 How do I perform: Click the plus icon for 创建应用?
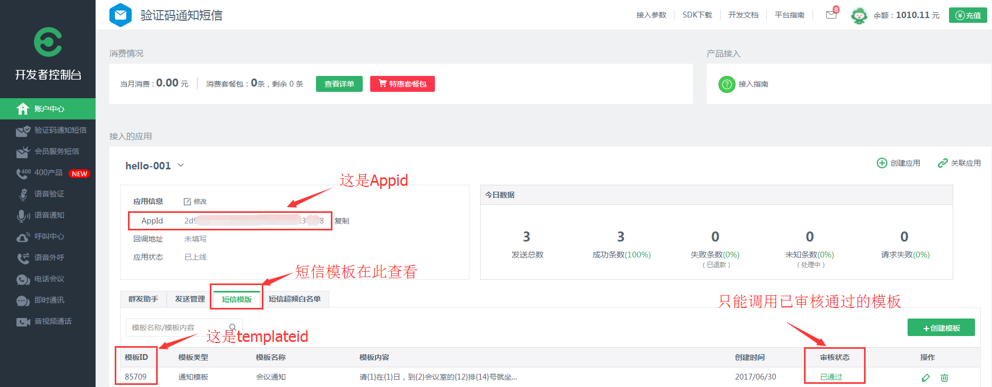pos(882,163)
